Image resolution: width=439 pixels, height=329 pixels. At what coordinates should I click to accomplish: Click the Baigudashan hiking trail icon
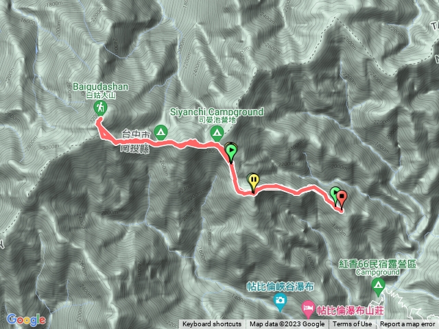click(x=100, y=108)
